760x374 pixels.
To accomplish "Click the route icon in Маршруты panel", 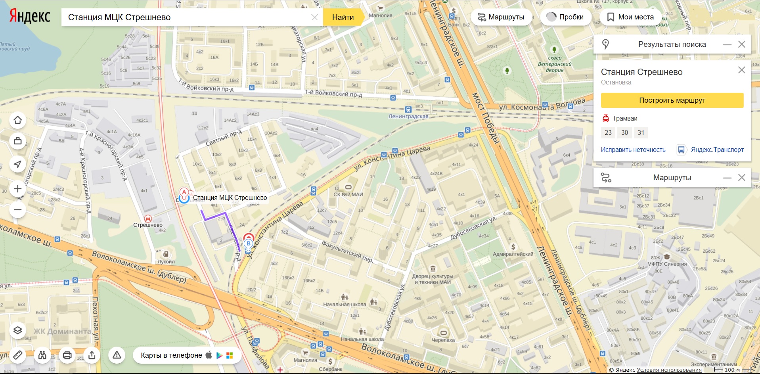I will (x=606, y=178).
